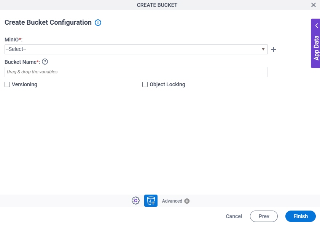Close the Create Bucket dialog

click(314, 5)
